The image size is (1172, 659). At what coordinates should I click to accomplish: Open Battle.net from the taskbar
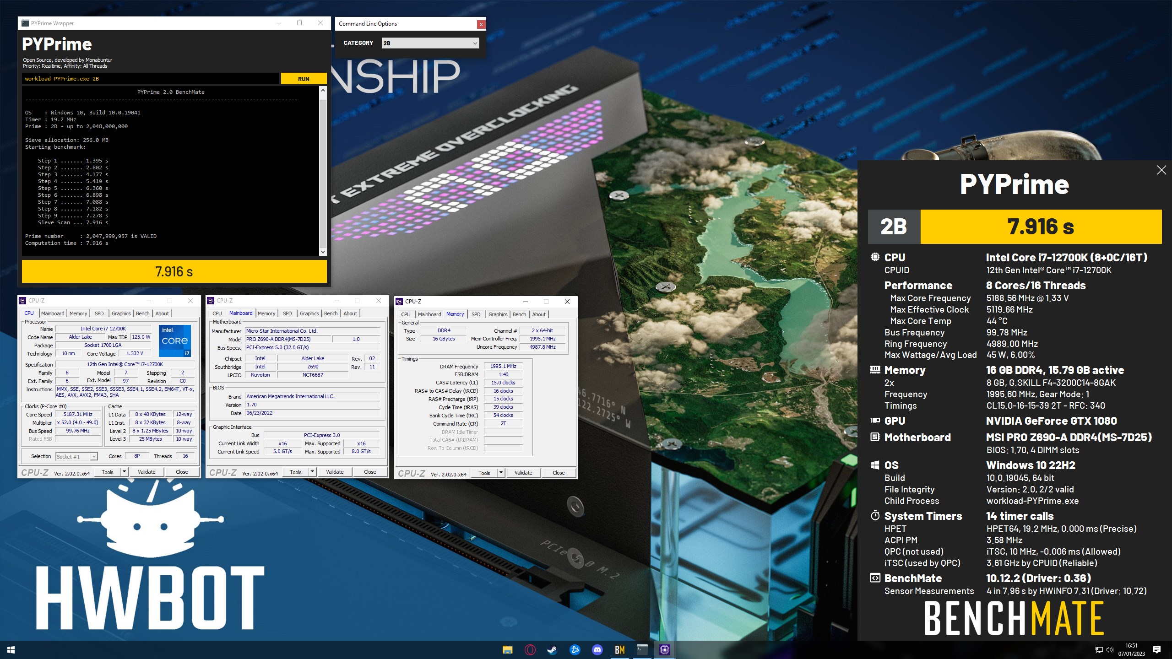click(575, 650)
